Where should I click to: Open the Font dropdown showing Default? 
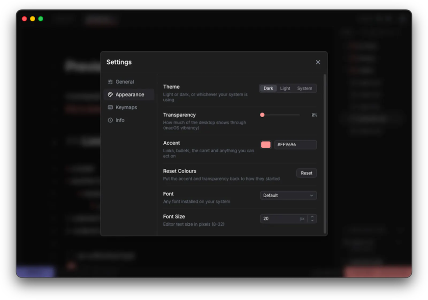coord(288,196)
